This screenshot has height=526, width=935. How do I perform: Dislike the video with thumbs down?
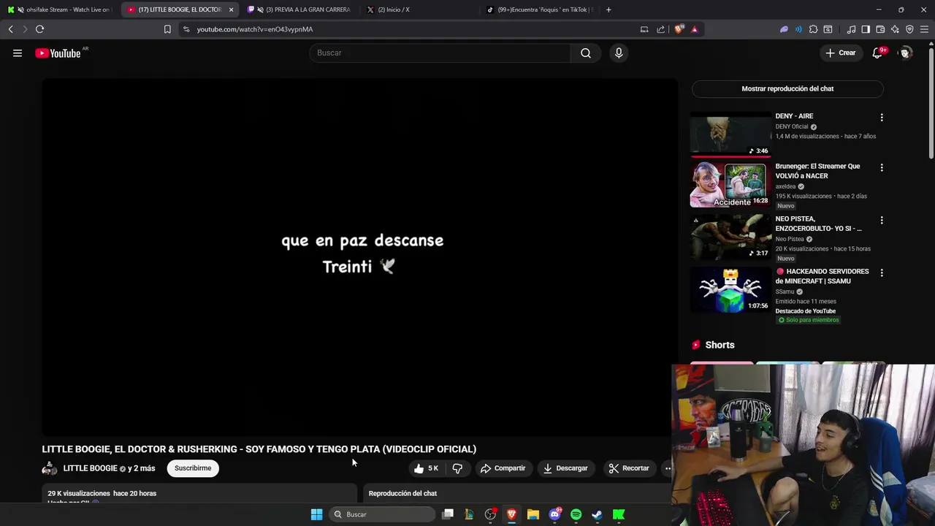(x=457, y=468)
